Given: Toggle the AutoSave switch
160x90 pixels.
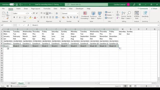Looking at the screenshot, I should tap(12, 4).
